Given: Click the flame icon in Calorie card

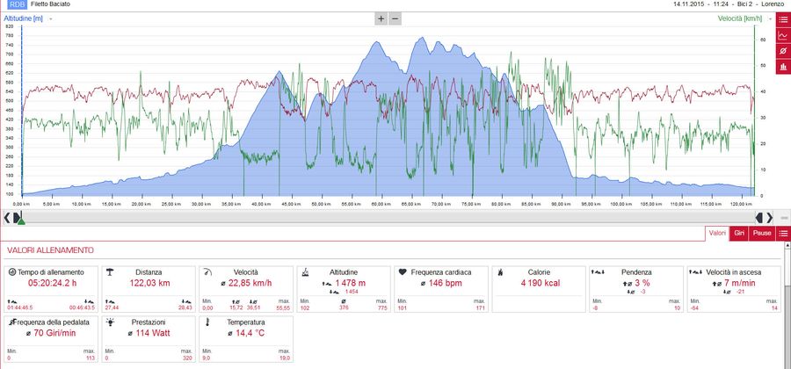Looking at the screenshot, I should [499, 272].
